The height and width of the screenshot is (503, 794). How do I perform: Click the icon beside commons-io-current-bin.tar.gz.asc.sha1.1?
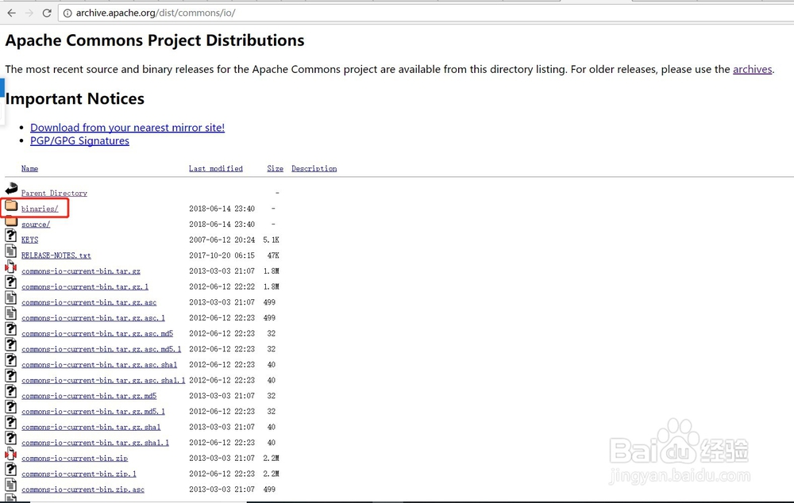[x=10, y=376]
